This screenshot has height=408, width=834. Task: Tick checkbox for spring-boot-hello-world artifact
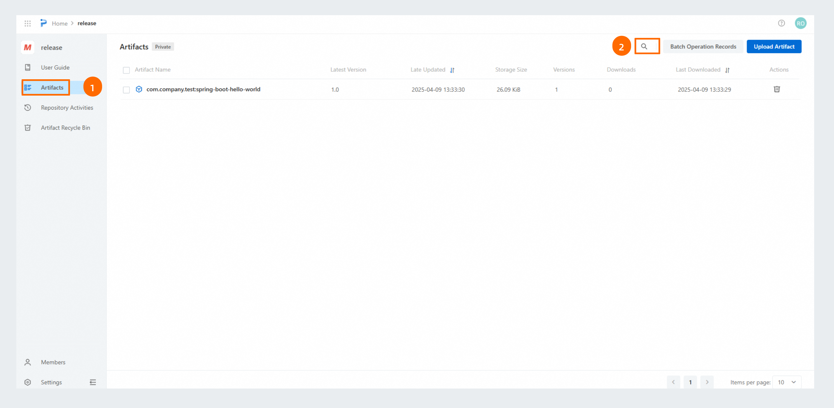[x=126, y=90]
